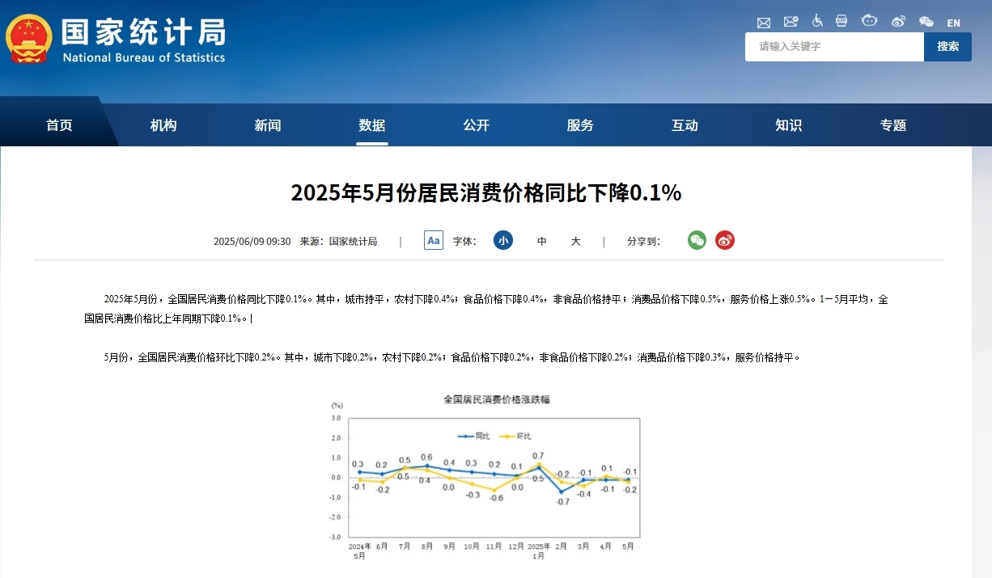
Task: Switch site language to EN
Action: (953, 23)
